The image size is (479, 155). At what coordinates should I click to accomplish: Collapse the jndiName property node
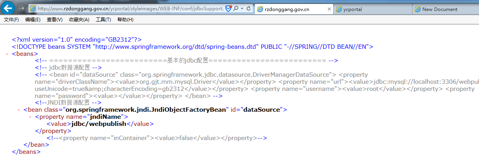pos(30,117)
